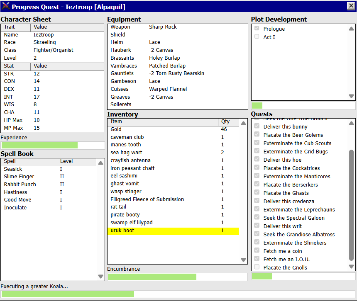Click the Stat column header

coord(16,66)
